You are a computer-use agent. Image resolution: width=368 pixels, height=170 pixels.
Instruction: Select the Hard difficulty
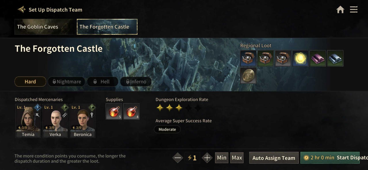click(x=30, y=82)
